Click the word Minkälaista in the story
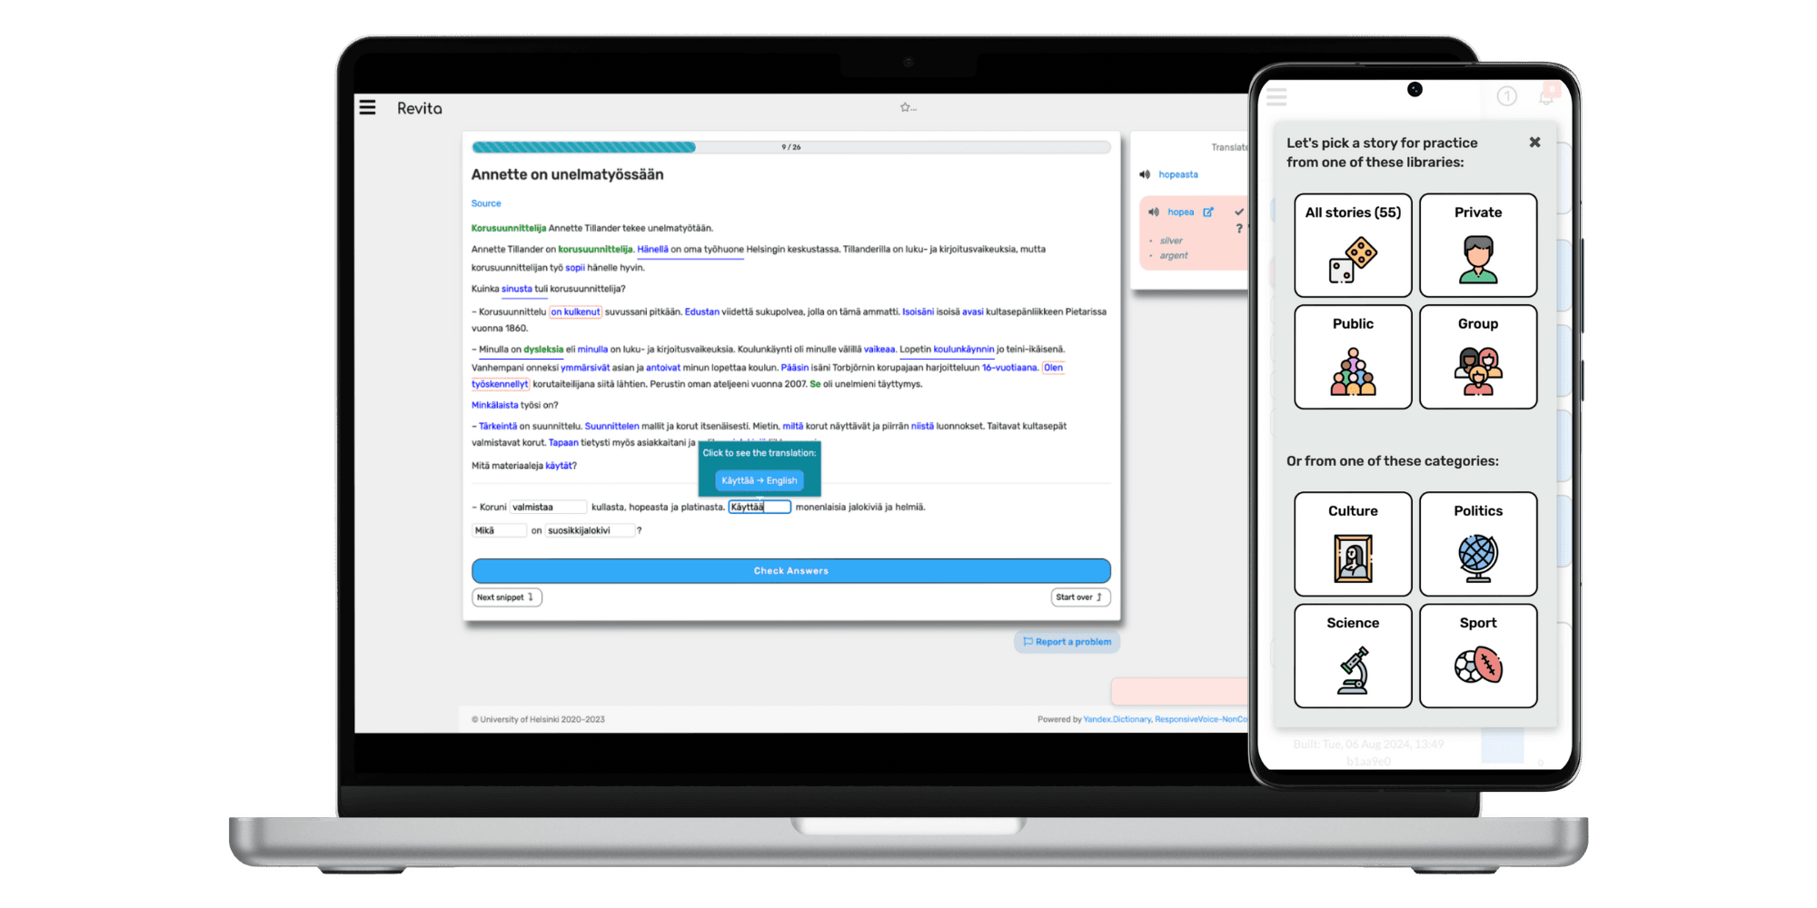This screenshot has width=1817, height=908. 495,405
